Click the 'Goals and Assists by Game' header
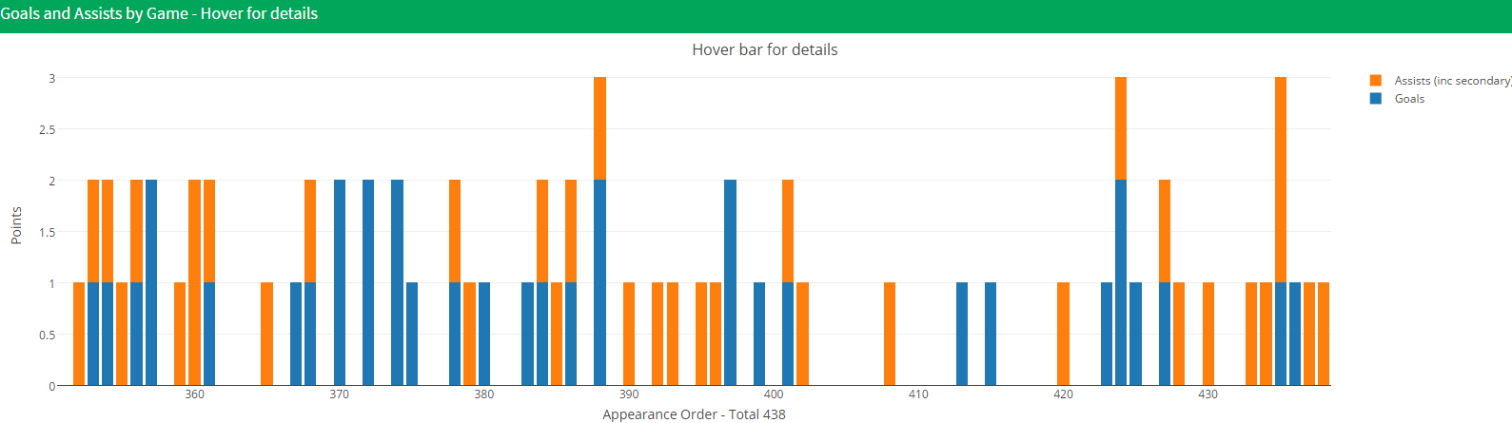 [159, 14]
